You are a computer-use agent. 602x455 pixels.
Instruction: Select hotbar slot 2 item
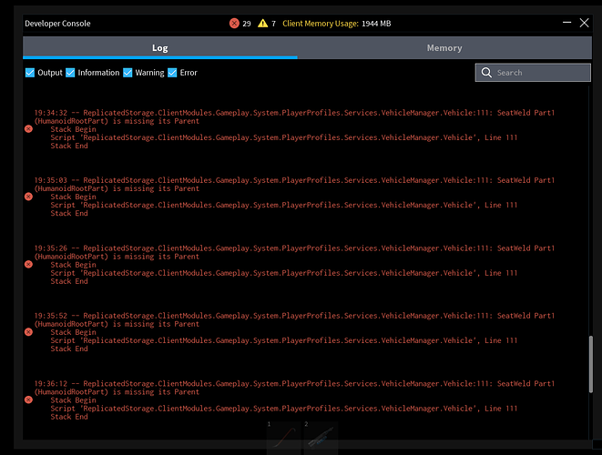321,440
